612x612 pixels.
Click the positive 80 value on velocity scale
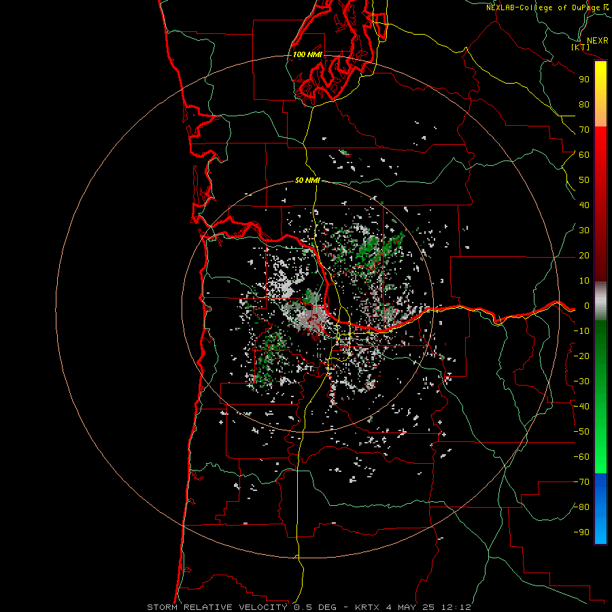(584, 105)
